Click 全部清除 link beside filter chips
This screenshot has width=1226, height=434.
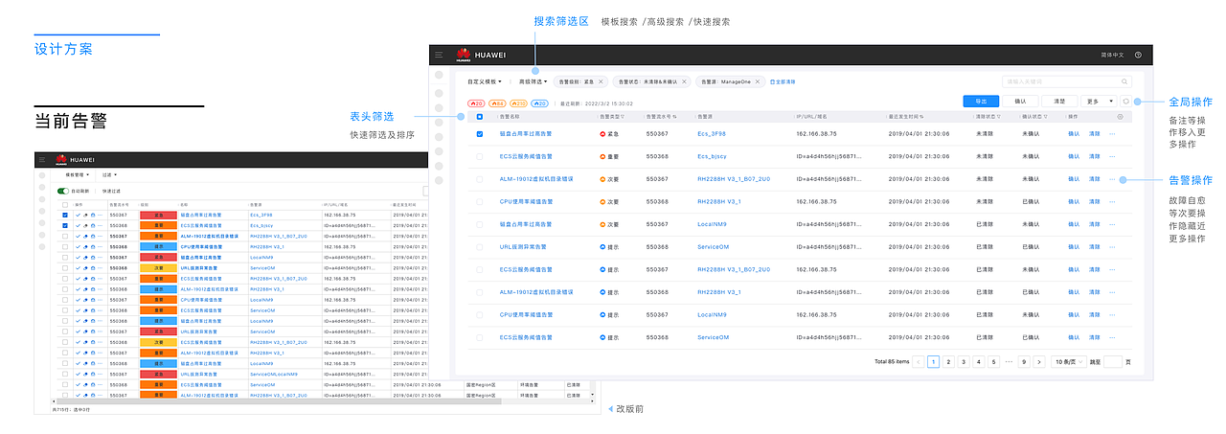pyautogui.click(x=783, y=81)
